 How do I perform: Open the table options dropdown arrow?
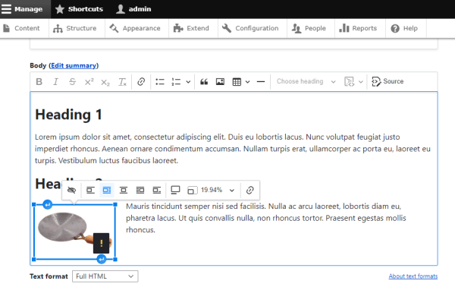247,82
